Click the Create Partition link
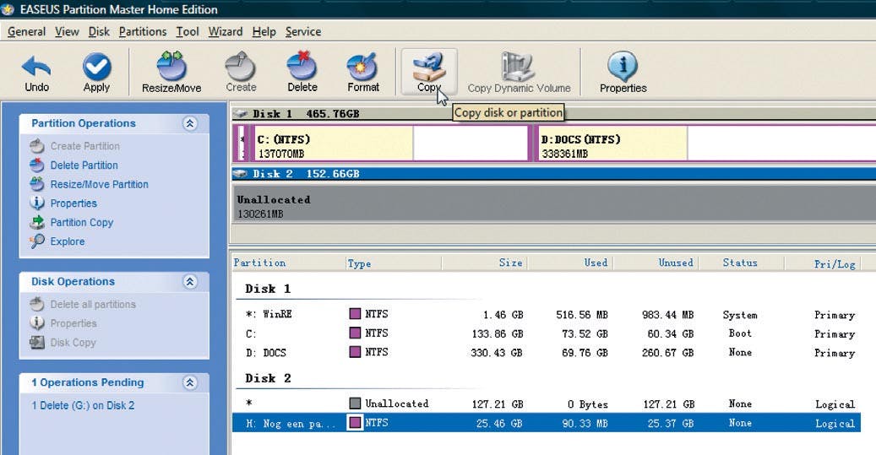Viewport: 876px width, 455px height. pos(85,146)
